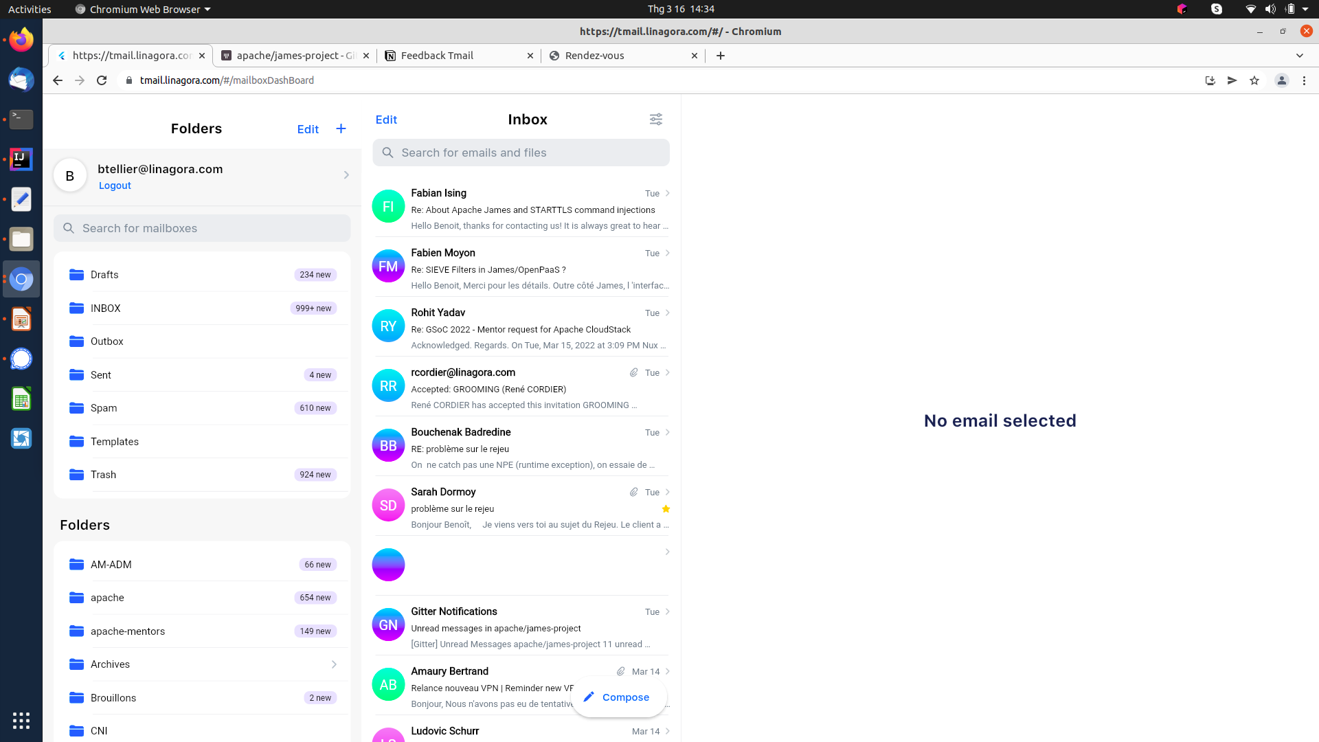The height and width of the screenshot is (742, 1319).
Task: Click the paperclip attachment icon on Sarah Dormoy's email
Action: point(633,491)
